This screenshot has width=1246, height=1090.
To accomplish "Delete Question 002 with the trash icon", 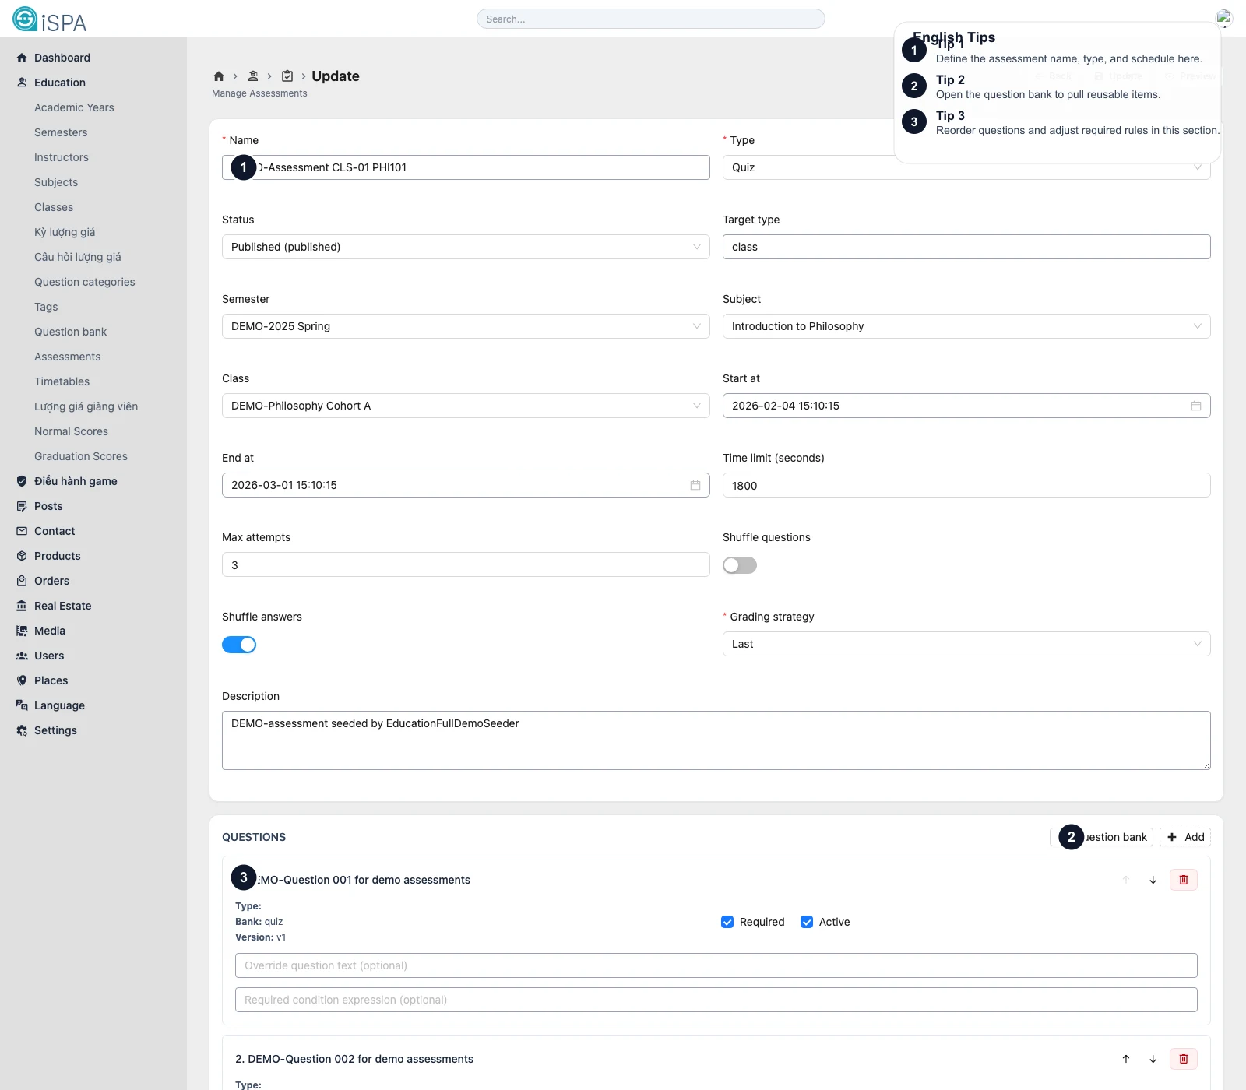I will (x=1183, y=1059).
